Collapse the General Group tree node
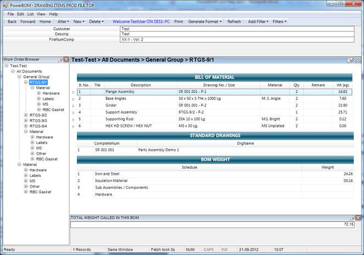The image size is (364, 255). 19,77
